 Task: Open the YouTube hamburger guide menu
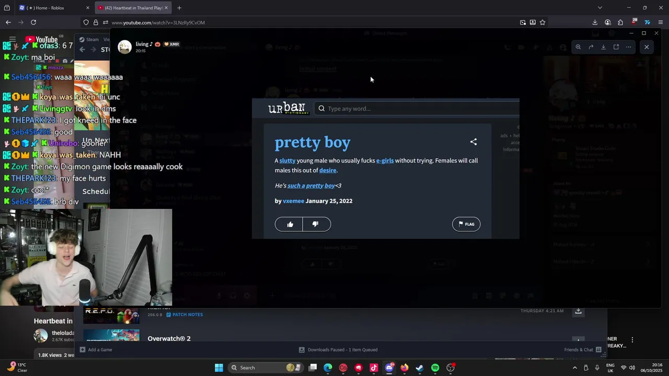(13, 40)
